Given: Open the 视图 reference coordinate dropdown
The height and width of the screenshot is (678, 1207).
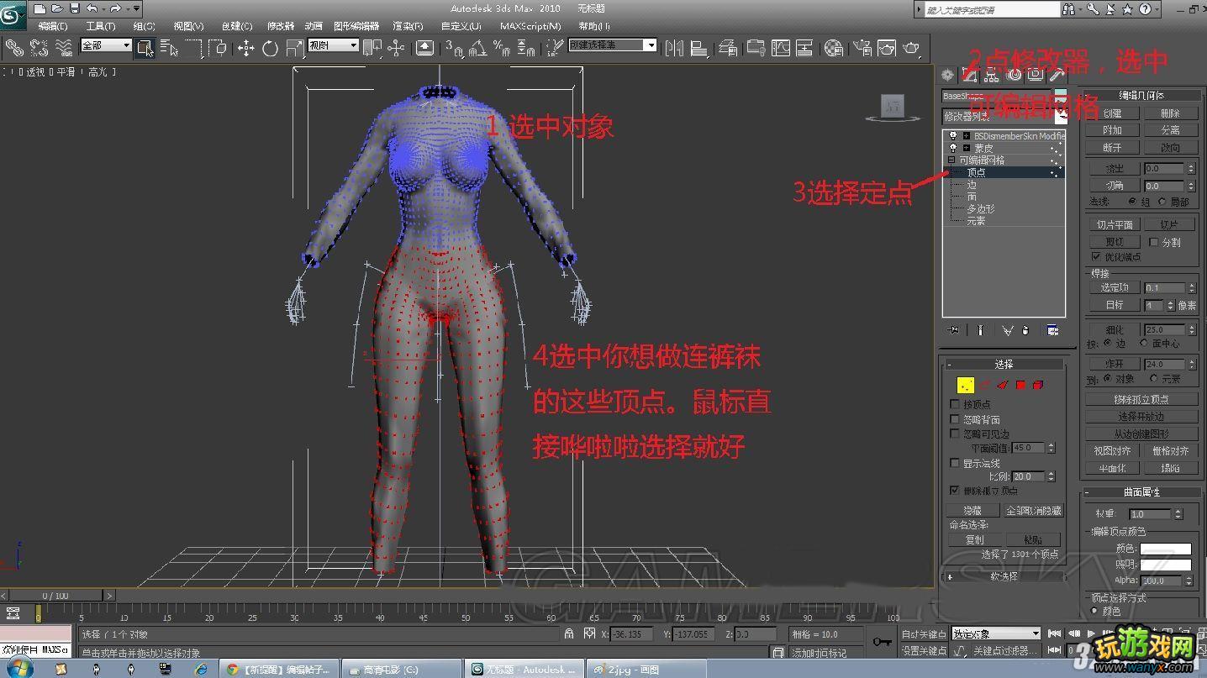Looking at the screenshot, I should [333, 45].
